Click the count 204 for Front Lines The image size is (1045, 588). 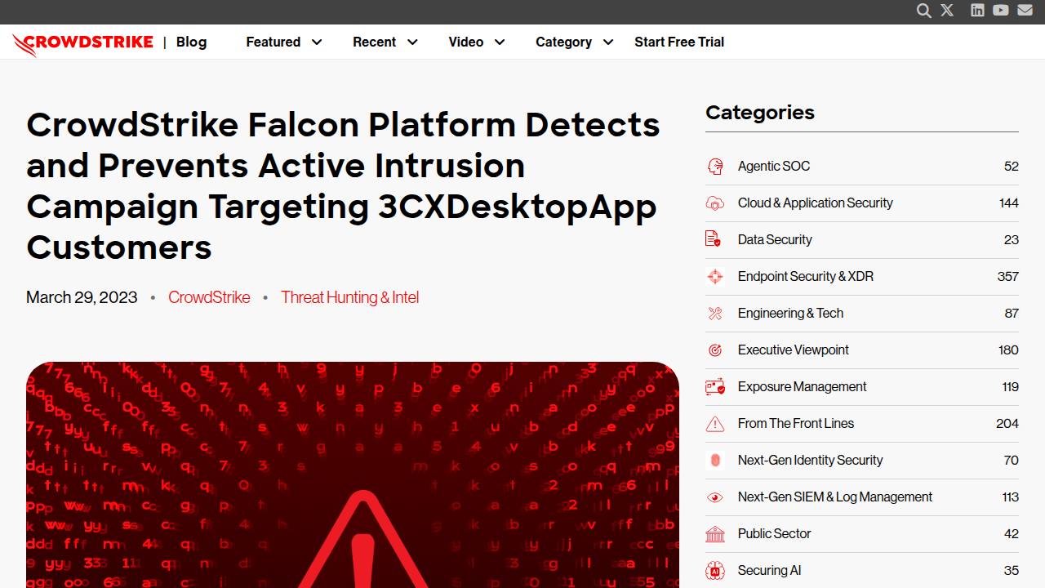point(1007,423)
